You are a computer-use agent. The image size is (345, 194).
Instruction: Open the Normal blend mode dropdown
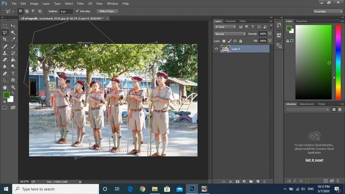230,34
